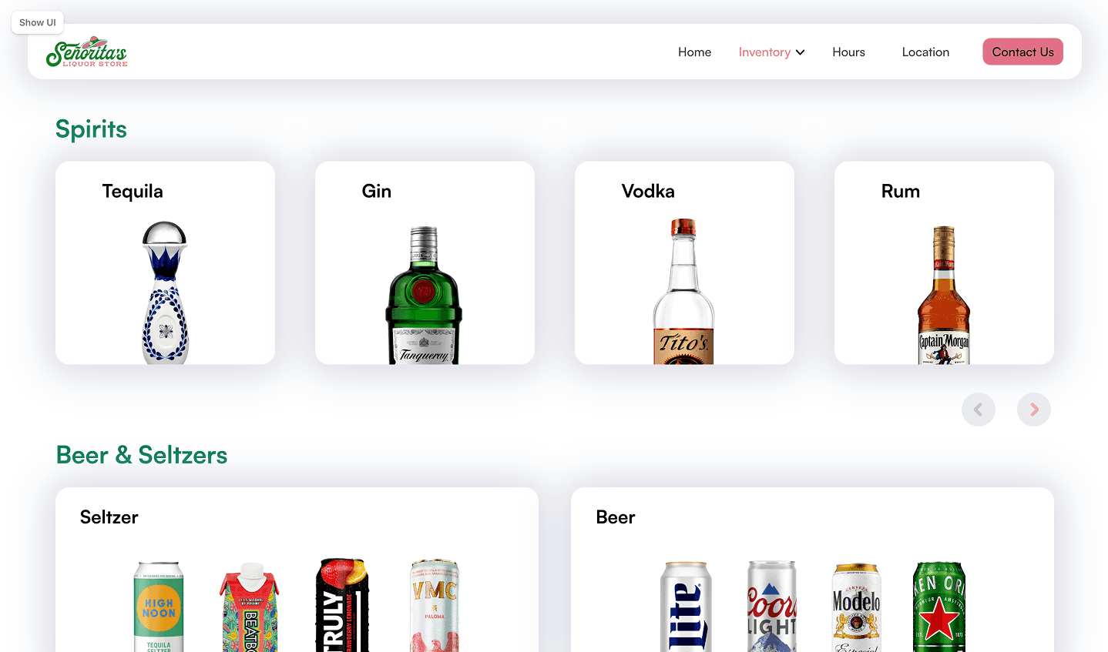Click the Truly seltzer can

coord(343,605)
